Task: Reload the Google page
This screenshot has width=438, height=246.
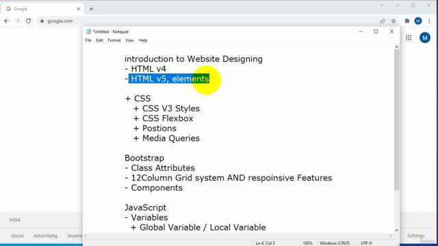Action: tap(28, 21)
